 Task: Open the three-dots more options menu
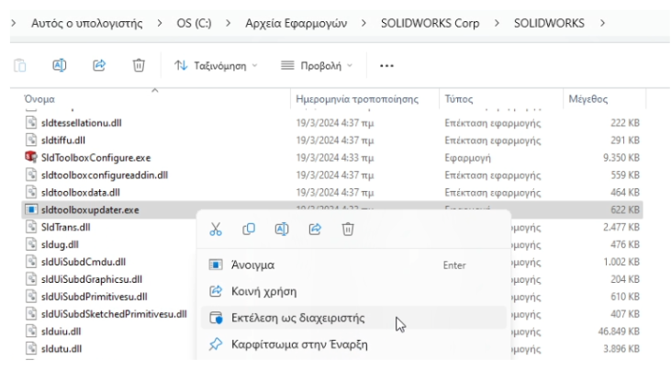click(386, 65)
